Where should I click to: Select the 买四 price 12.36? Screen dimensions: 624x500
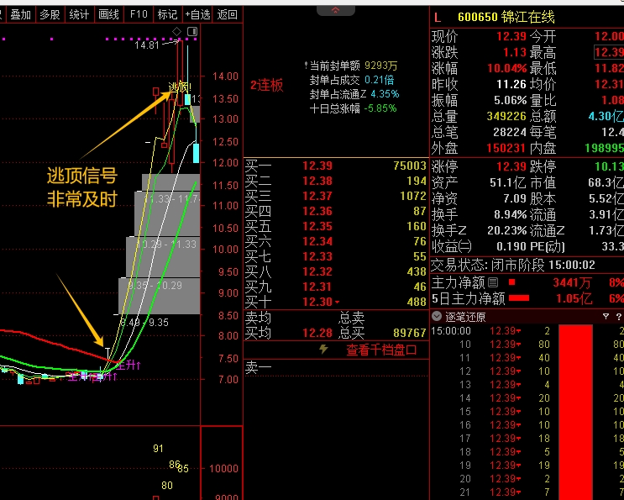317,211
